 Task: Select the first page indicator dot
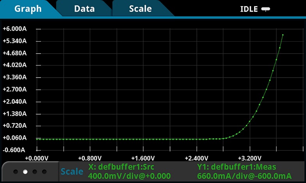pos(16,172)
